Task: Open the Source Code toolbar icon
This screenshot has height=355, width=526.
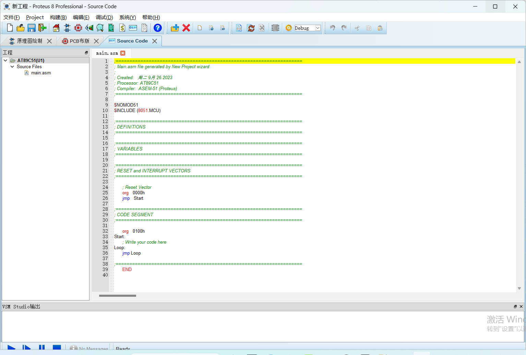Action: (x=133, y=28)
